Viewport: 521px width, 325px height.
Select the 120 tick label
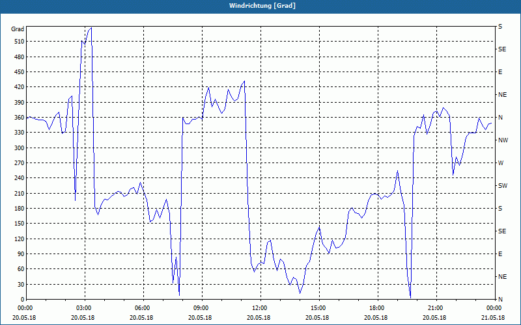coord(19,239)
